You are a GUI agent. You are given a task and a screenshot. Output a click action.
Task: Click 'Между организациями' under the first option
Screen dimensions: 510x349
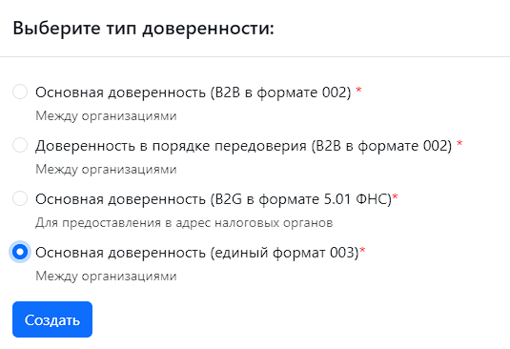pyautogui.click(x=106, y=116)
